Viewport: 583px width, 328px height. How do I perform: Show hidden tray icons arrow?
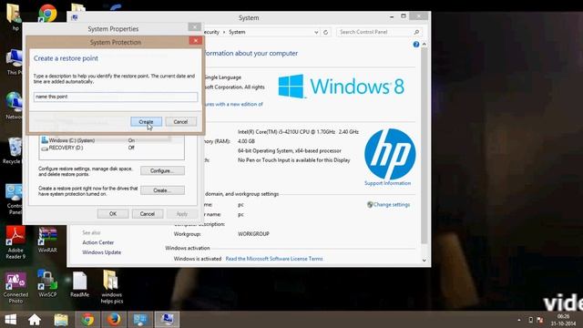point(519,320)
